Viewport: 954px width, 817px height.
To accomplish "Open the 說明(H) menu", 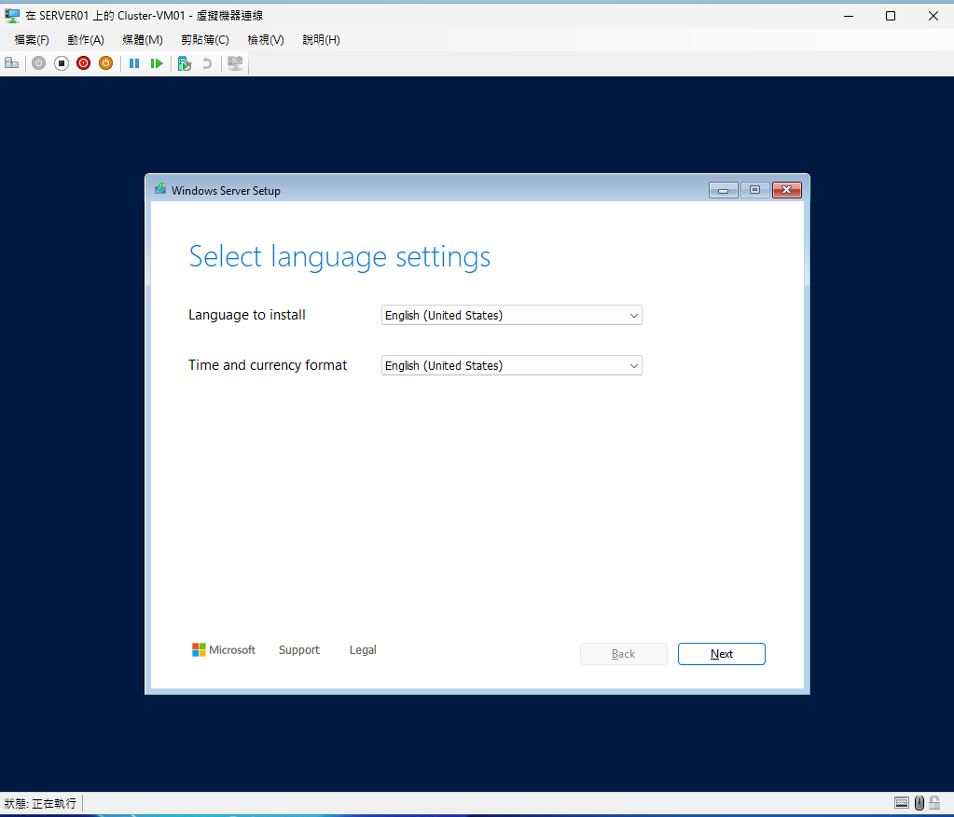I will coord(321,40).
